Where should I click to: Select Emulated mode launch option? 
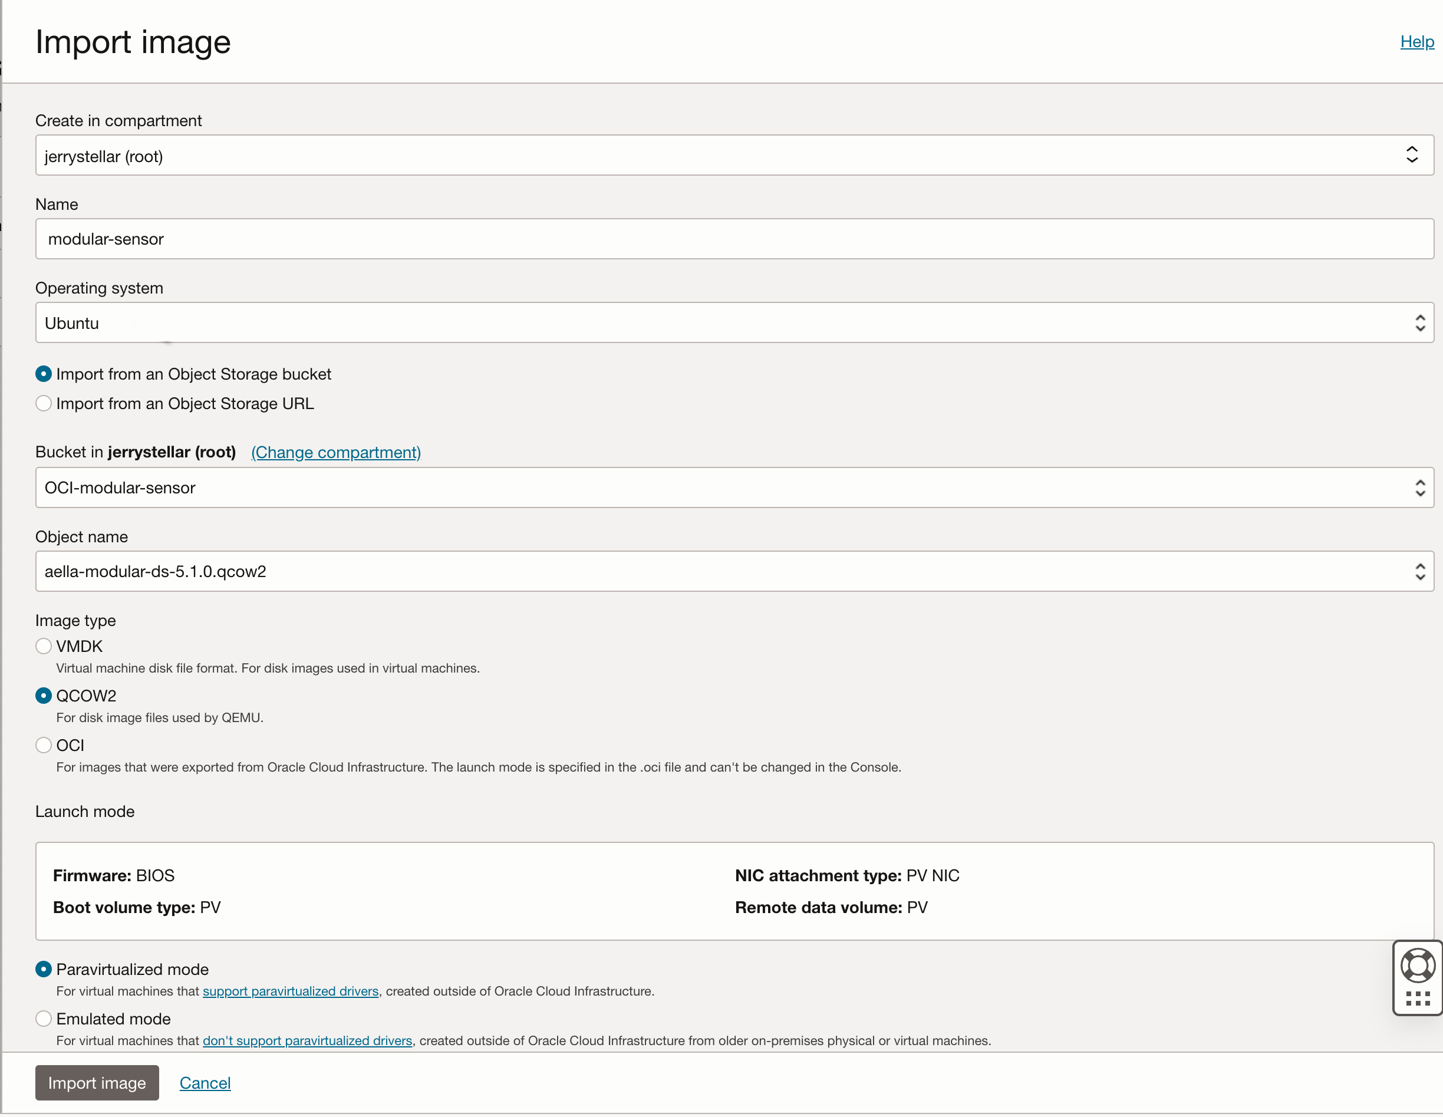(x=44, y=1019)
